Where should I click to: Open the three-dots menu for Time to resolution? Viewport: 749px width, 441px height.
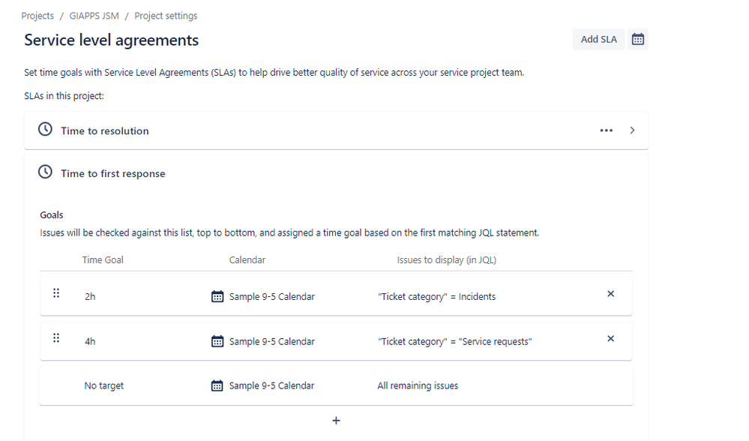tap(607, 130)
